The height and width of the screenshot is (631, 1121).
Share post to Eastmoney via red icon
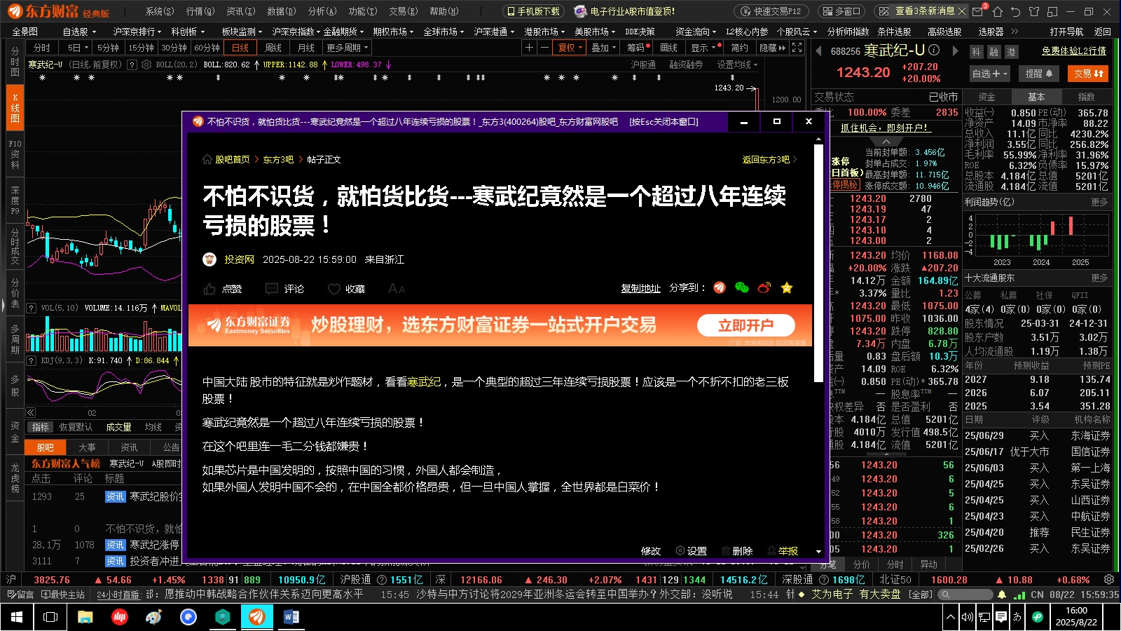coord(720,287)
